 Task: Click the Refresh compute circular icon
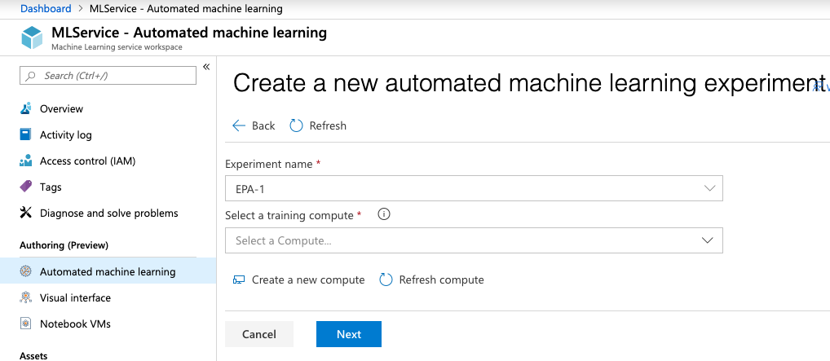(x=386, y=280)
